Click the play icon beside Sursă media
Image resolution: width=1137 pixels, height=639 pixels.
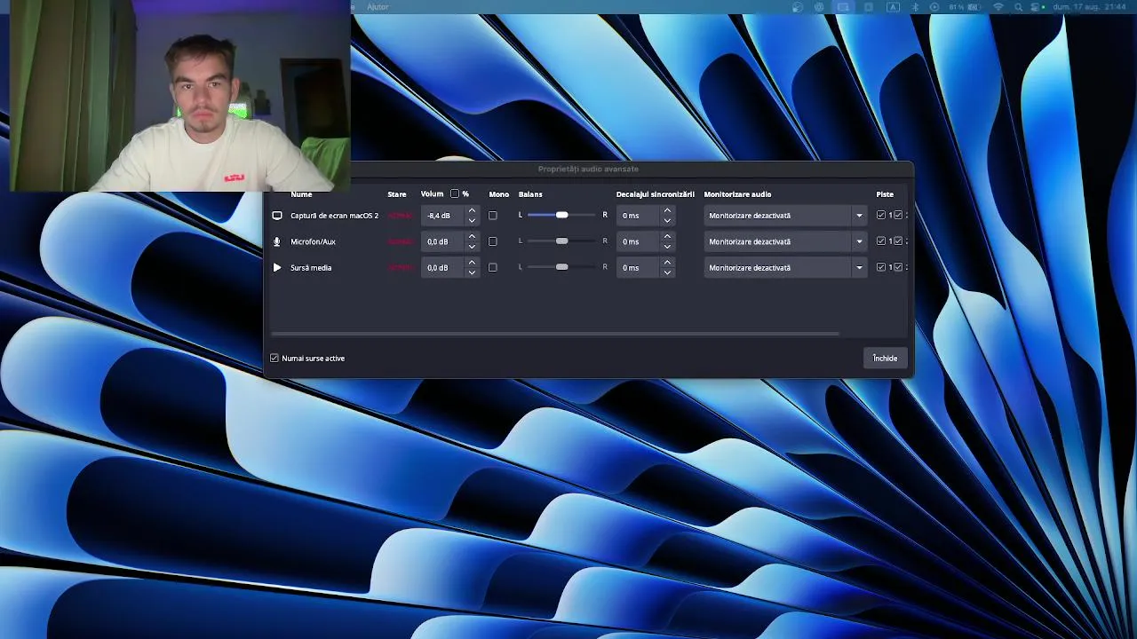277,267
